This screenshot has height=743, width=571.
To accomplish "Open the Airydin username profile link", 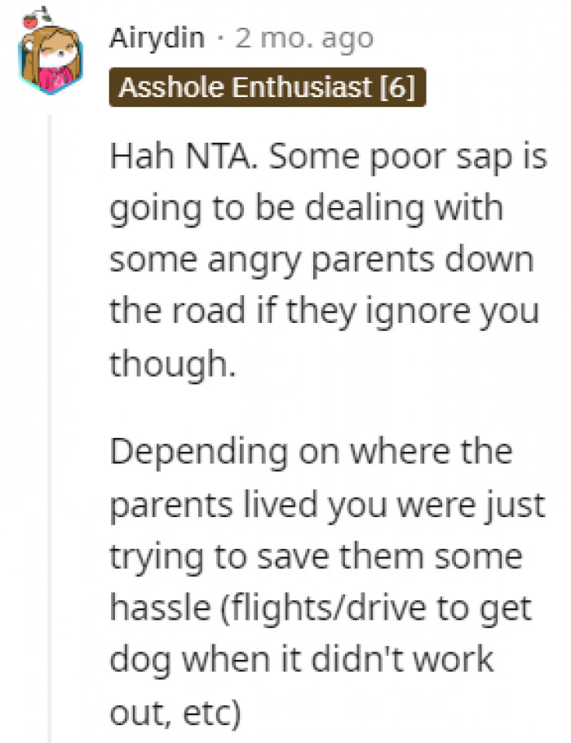I will pyautogui.click(x=157, y=38).
